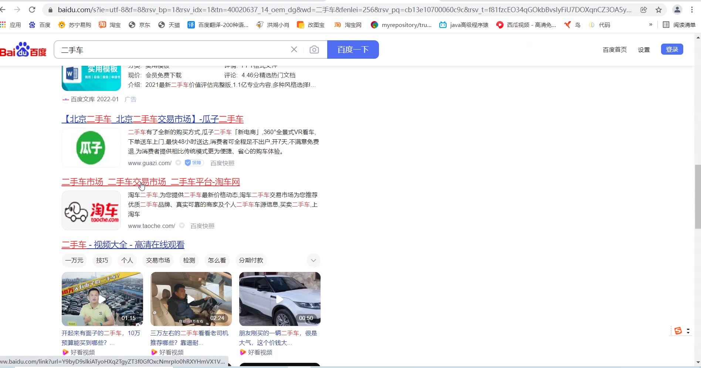This screenshot has width=701, height=368.
Task: Open the 设置 settings link
Action: click(x=644, y=50)
